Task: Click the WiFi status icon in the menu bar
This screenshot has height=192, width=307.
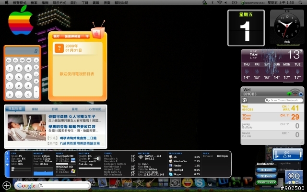Action: (x=220, y=2)
